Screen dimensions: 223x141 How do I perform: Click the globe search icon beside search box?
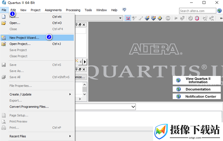[219, 11]
